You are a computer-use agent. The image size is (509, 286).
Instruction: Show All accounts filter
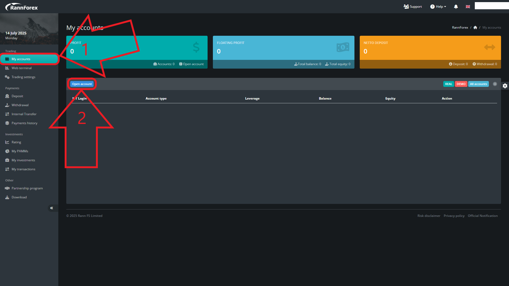479,84
